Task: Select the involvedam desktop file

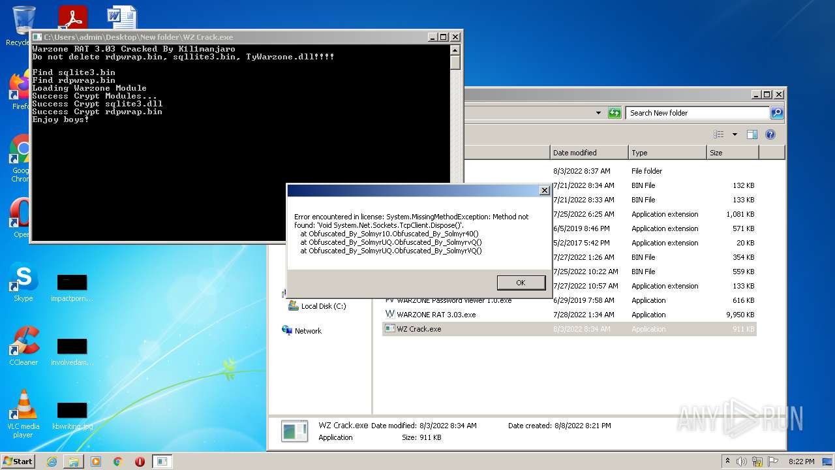Action: [x=72, y=352]
